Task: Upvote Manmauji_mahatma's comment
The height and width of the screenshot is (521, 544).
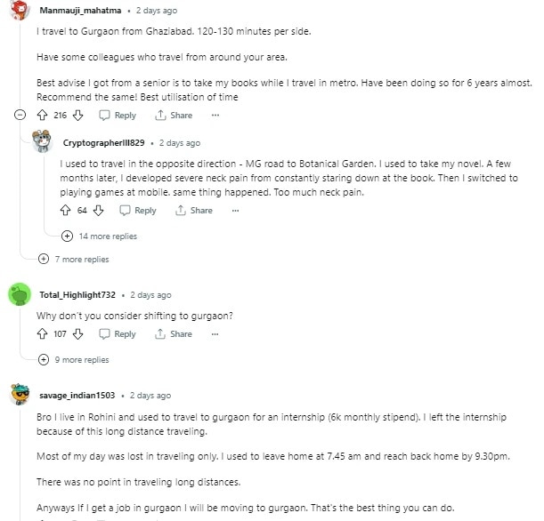Action: tap(42, 116)
